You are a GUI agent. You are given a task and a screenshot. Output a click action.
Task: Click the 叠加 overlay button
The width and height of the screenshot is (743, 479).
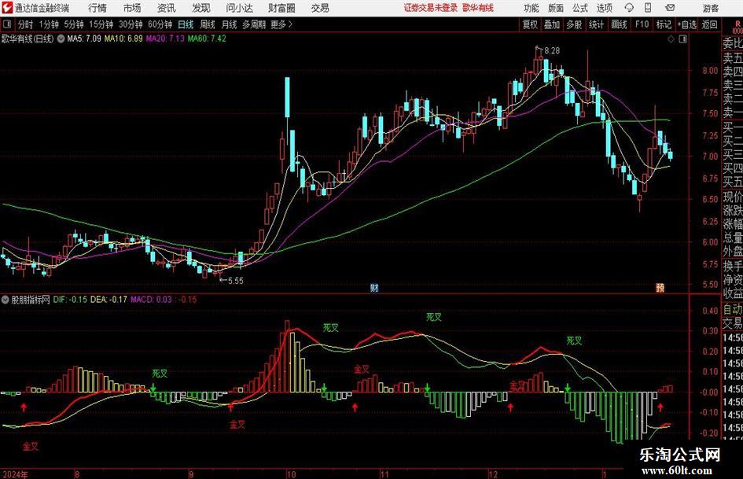point(552,24)
